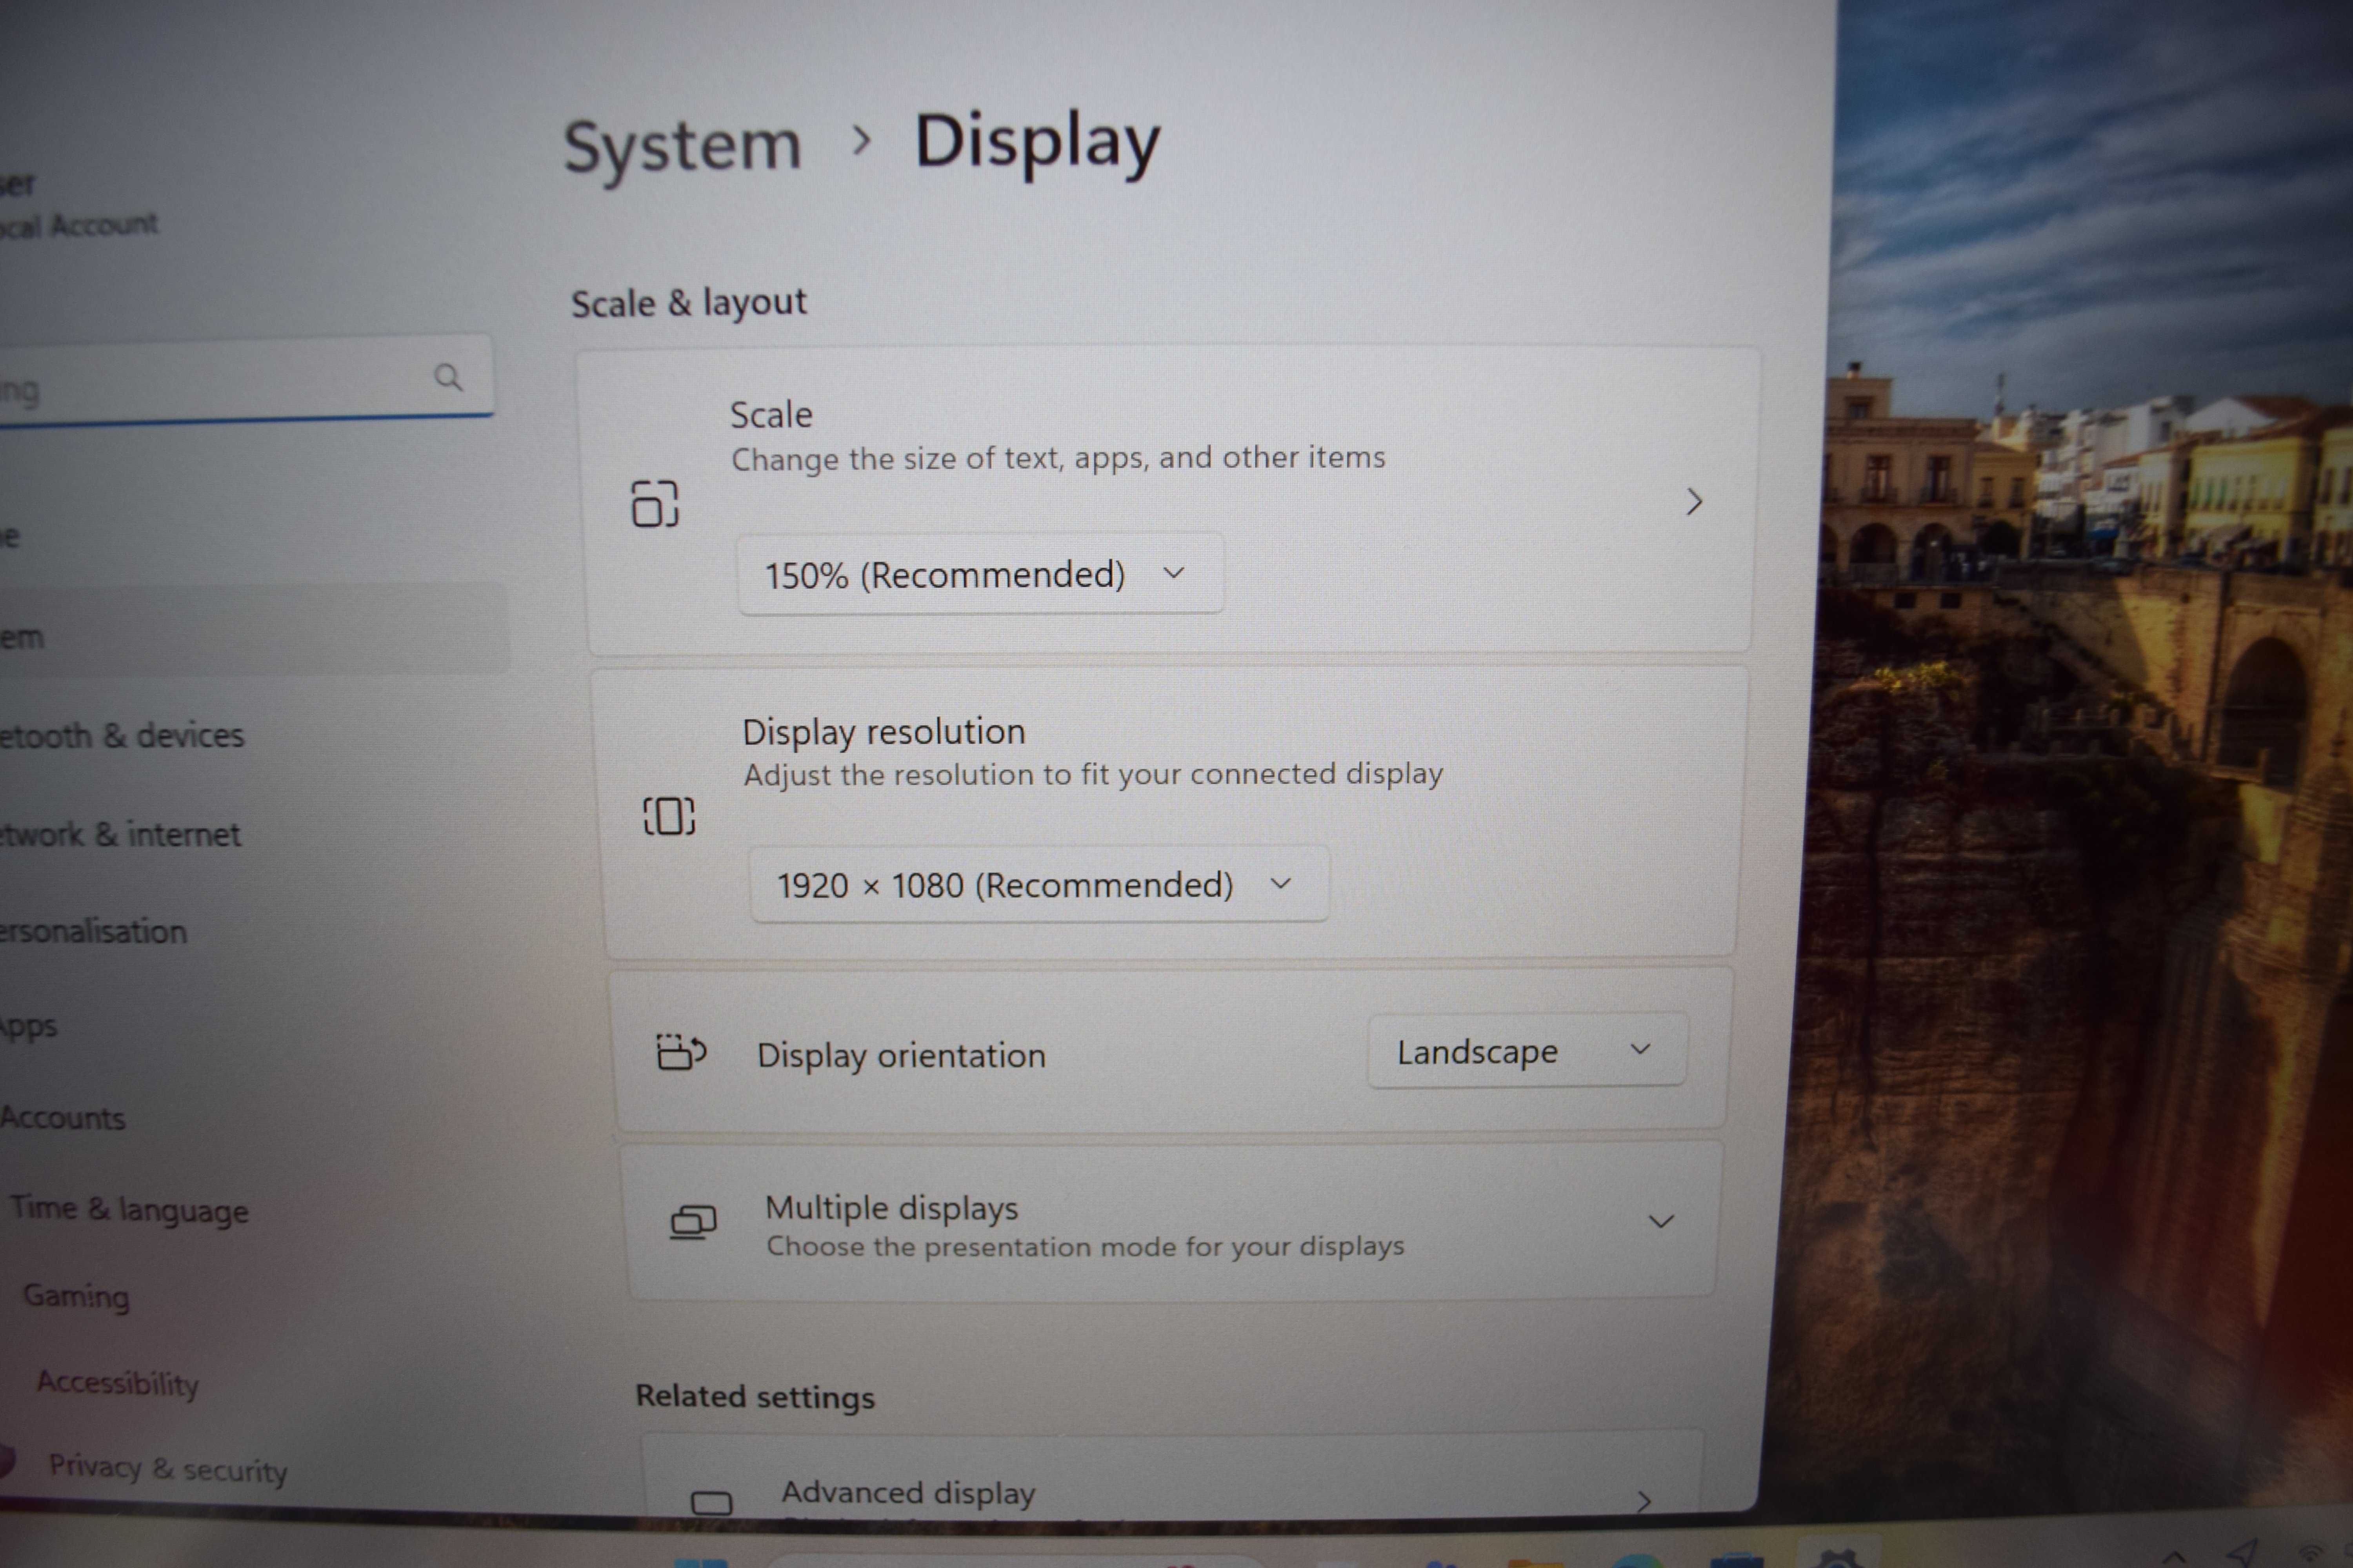Go to Bluetooth & devices
Viewport: 2353px width, 1568px height.
121,736
